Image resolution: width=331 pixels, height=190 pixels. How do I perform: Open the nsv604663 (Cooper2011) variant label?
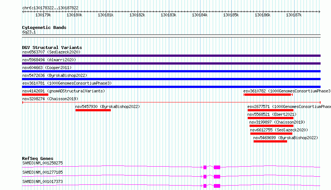[47, 68]
